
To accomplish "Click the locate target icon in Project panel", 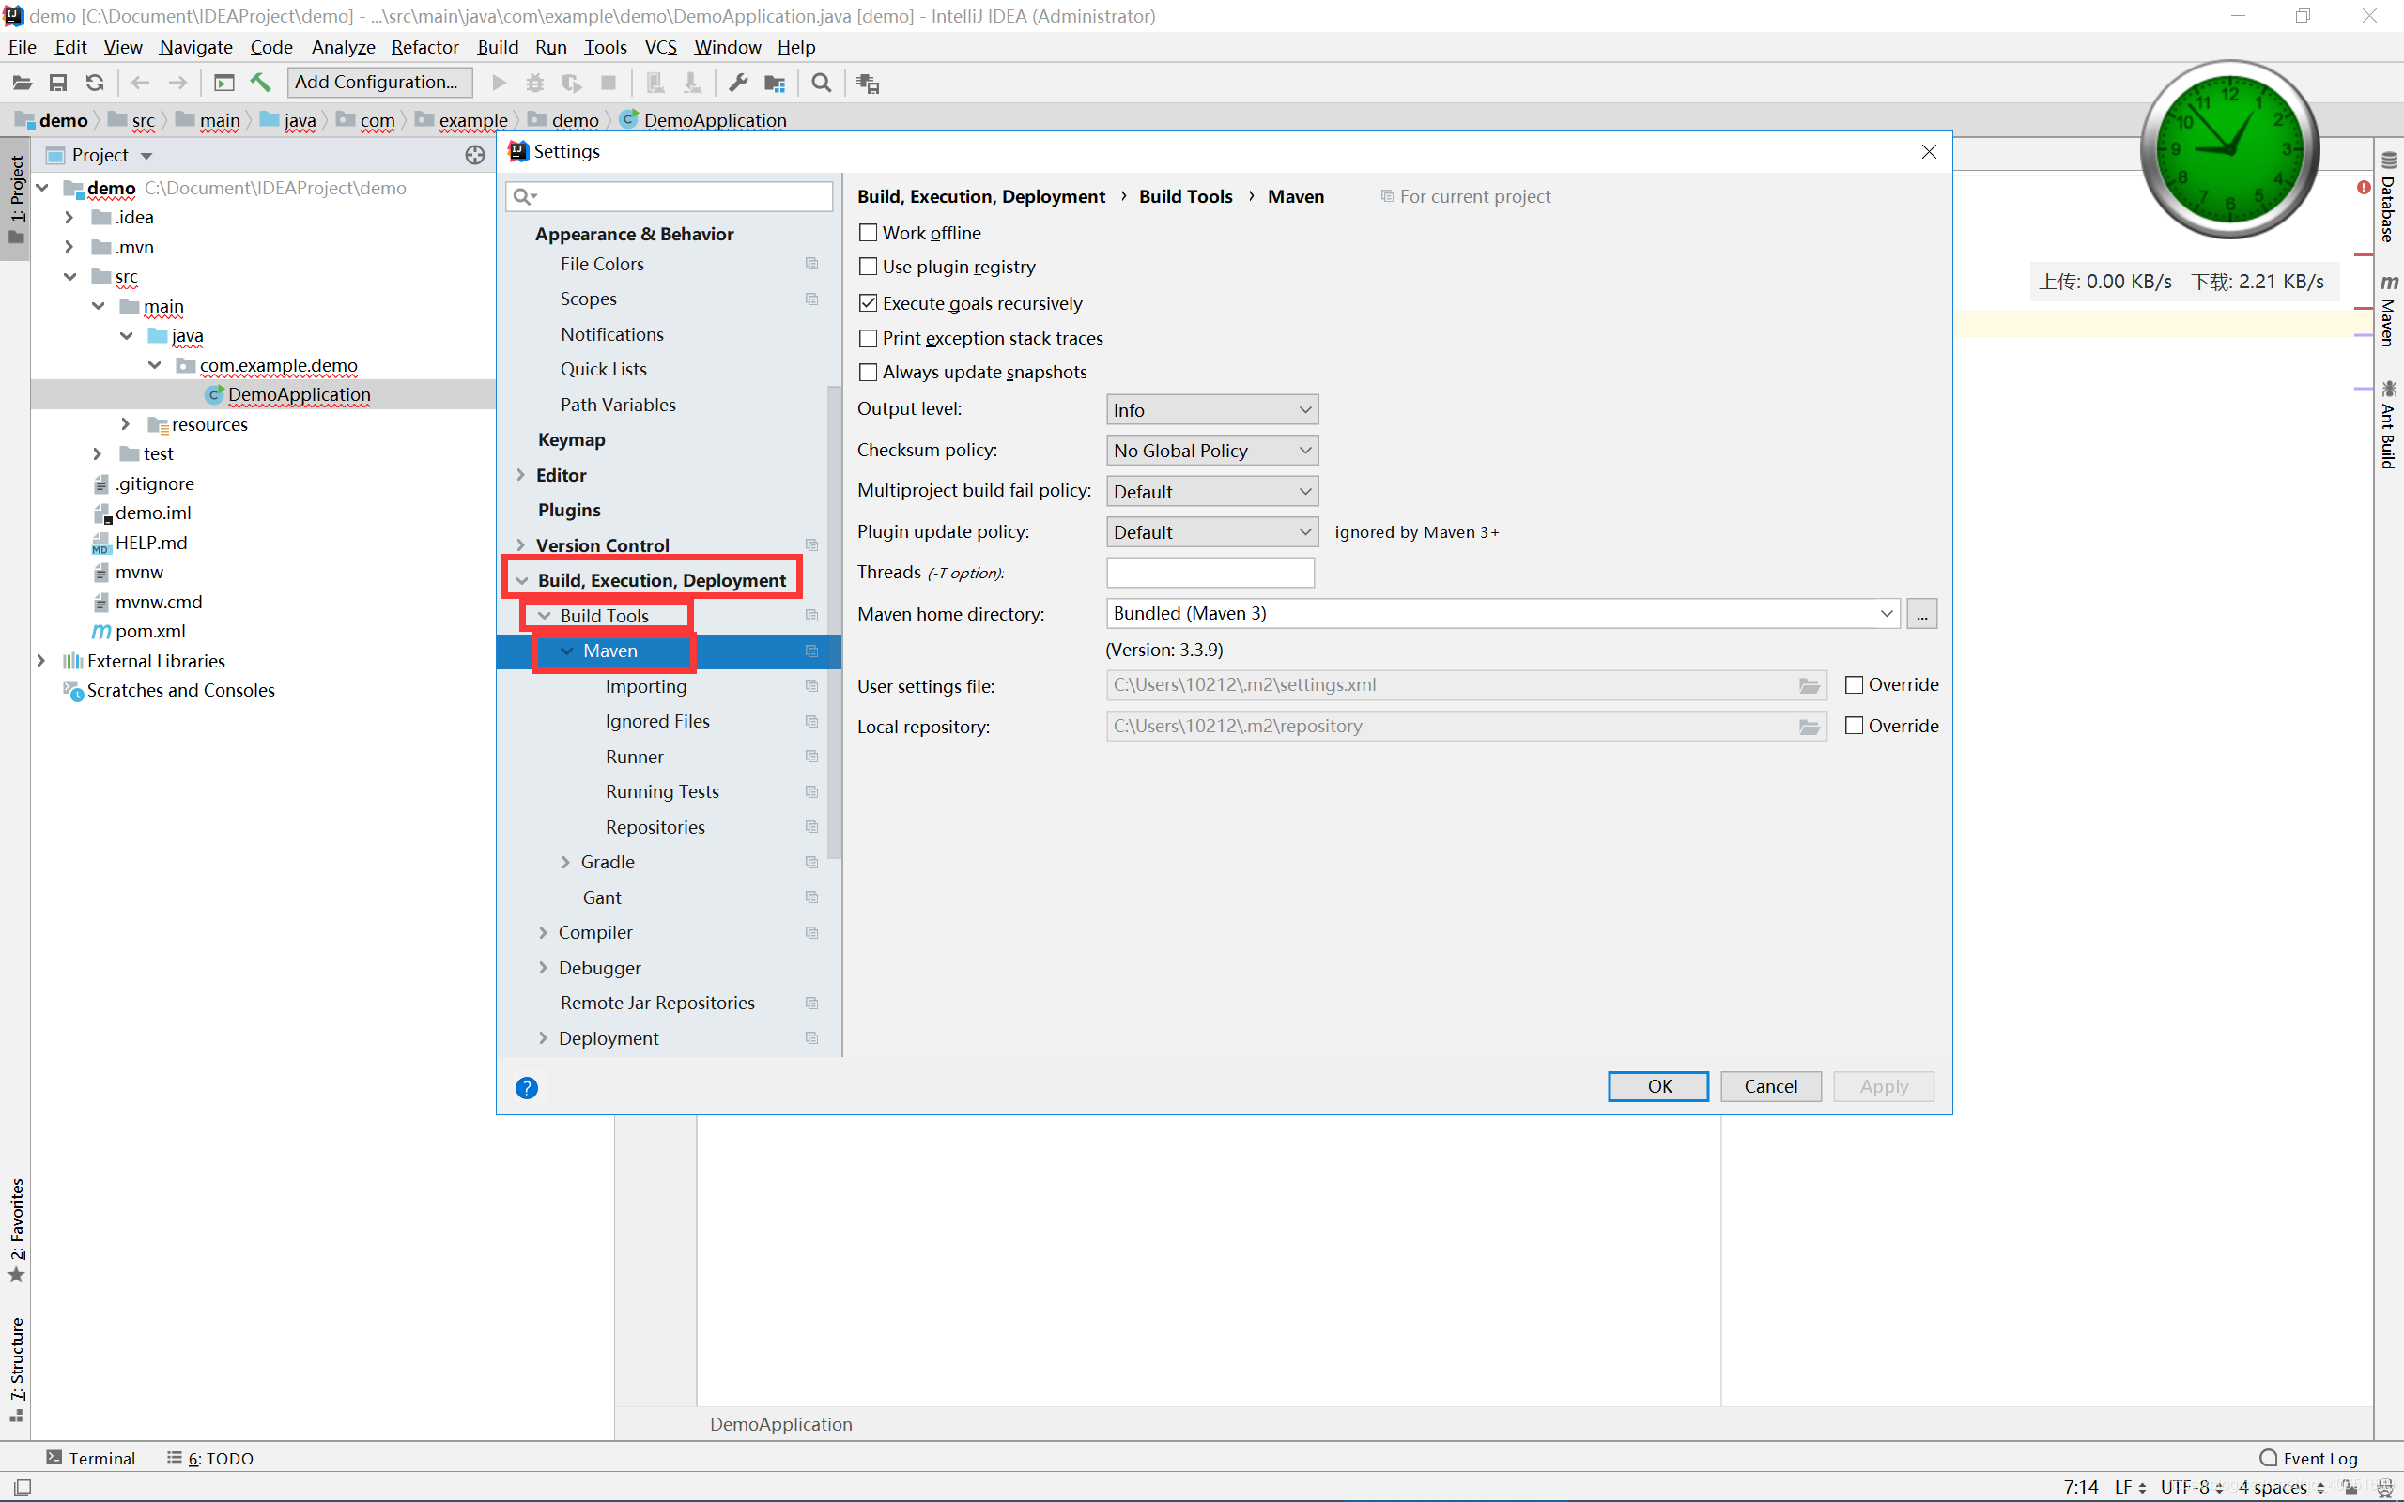I will [475, 155].
